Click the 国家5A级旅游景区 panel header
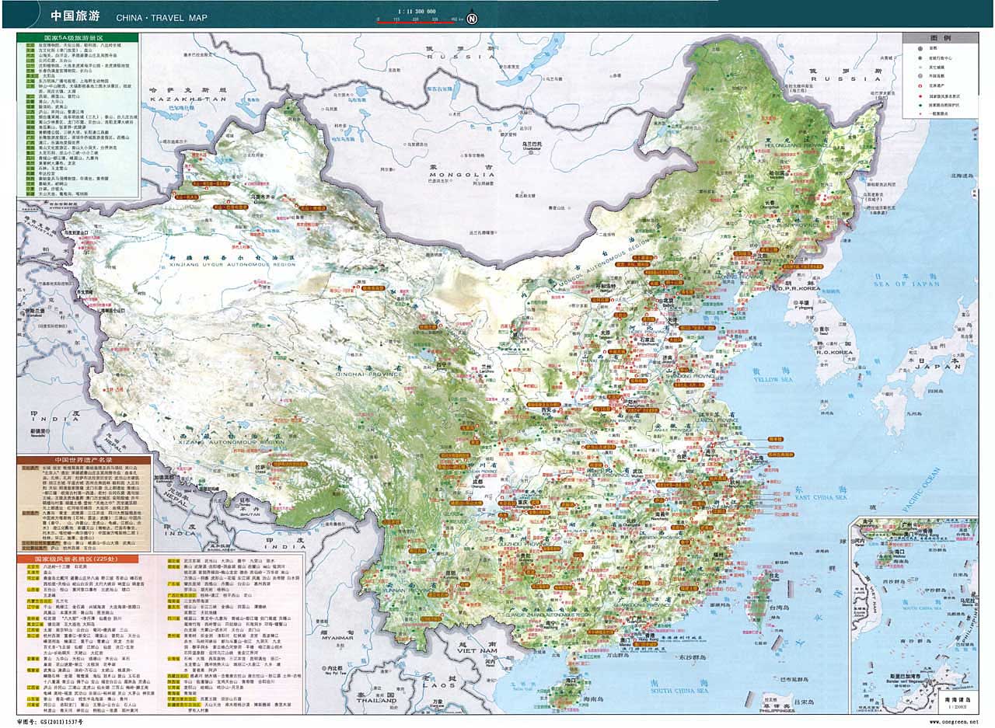The image size is (995, 728). click(x=77, y=37)
